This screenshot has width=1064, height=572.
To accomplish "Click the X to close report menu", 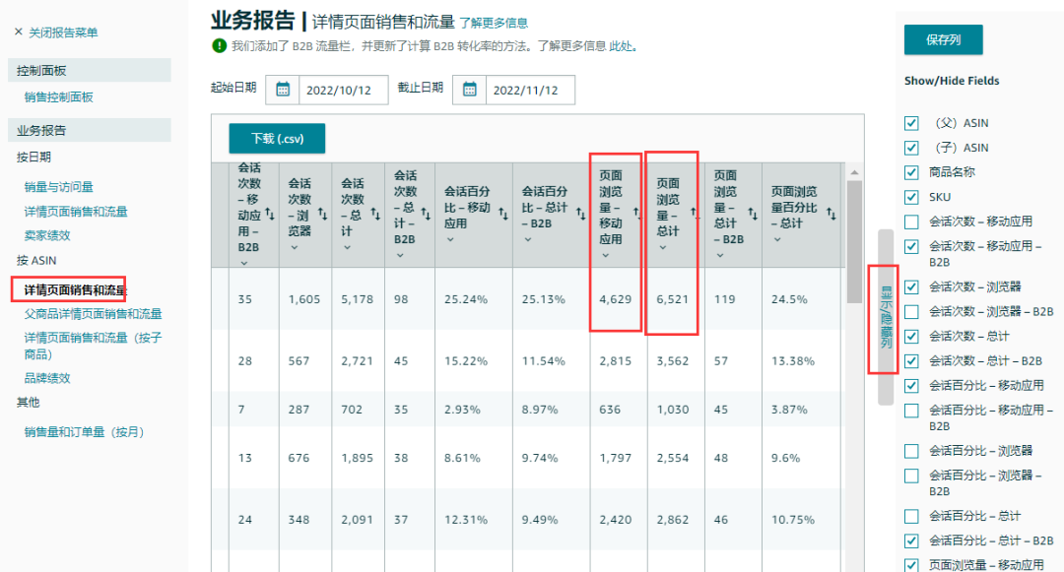I will click(18, 32).
